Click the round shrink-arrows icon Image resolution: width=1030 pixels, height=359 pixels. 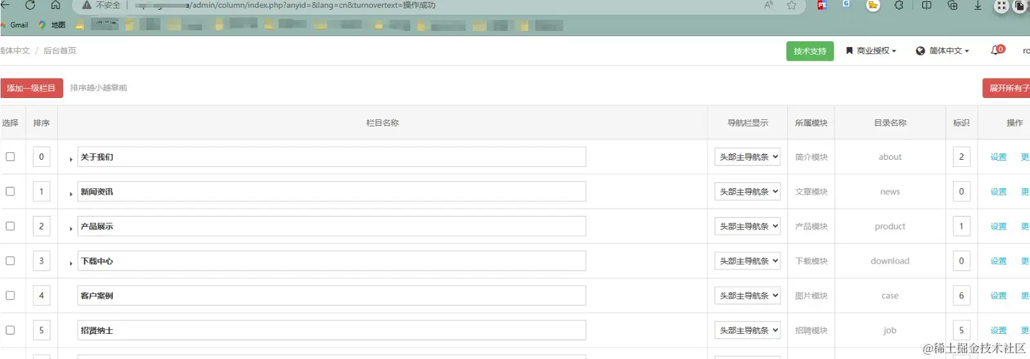[1001, 6]
